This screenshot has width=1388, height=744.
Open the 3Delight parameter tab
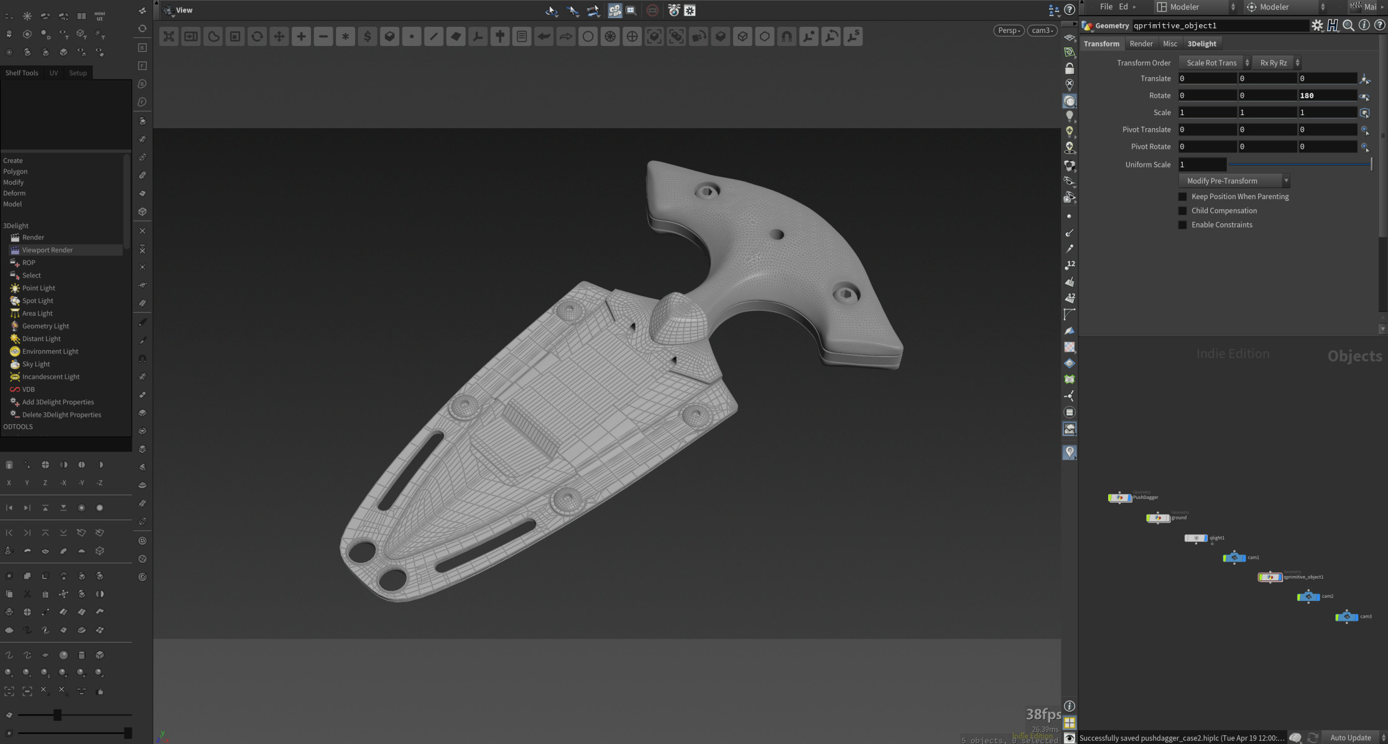pyautogui.click(x=1201, y=44)
